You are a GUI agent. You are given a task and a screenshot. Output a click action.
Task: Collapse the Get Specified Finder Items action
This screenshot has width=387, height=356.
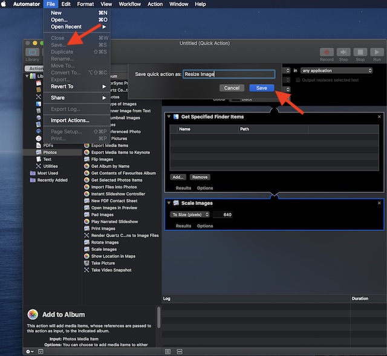coord(169,117)
